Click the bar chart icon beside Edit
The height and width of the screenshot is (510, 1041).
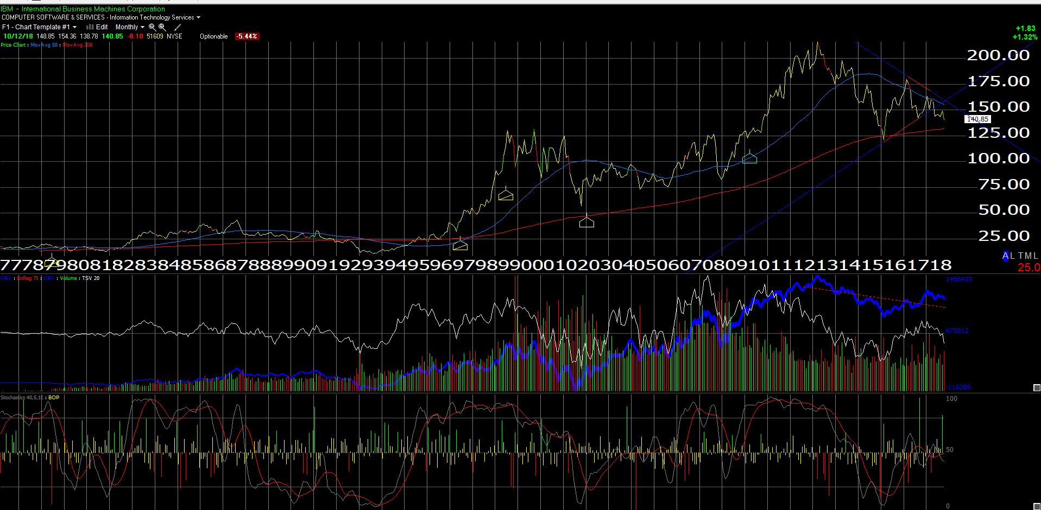pos(90,27)
